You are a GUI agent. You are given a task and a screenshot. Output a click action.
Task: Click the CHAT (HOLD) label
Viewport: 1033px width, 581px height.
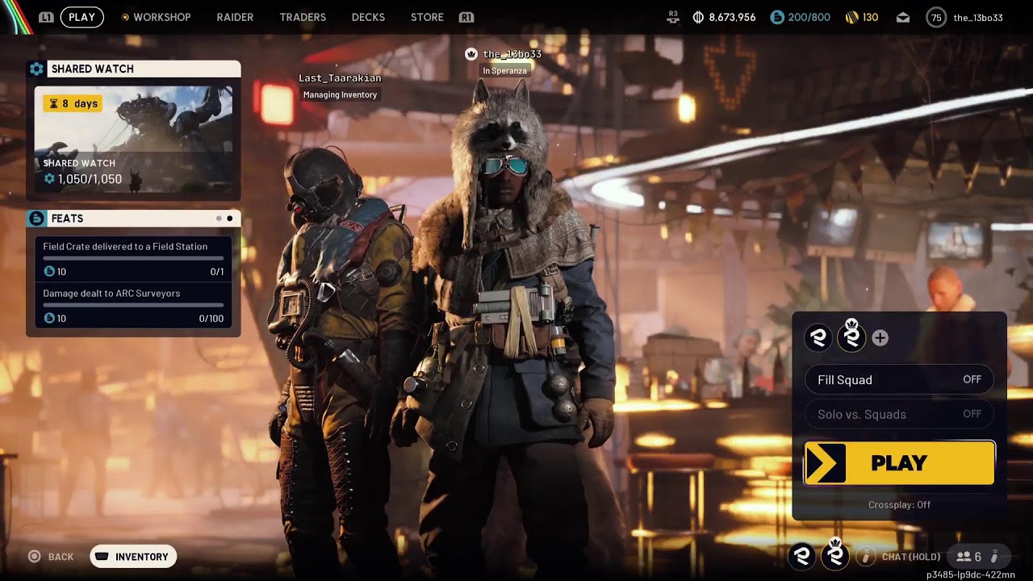point(911,557)
